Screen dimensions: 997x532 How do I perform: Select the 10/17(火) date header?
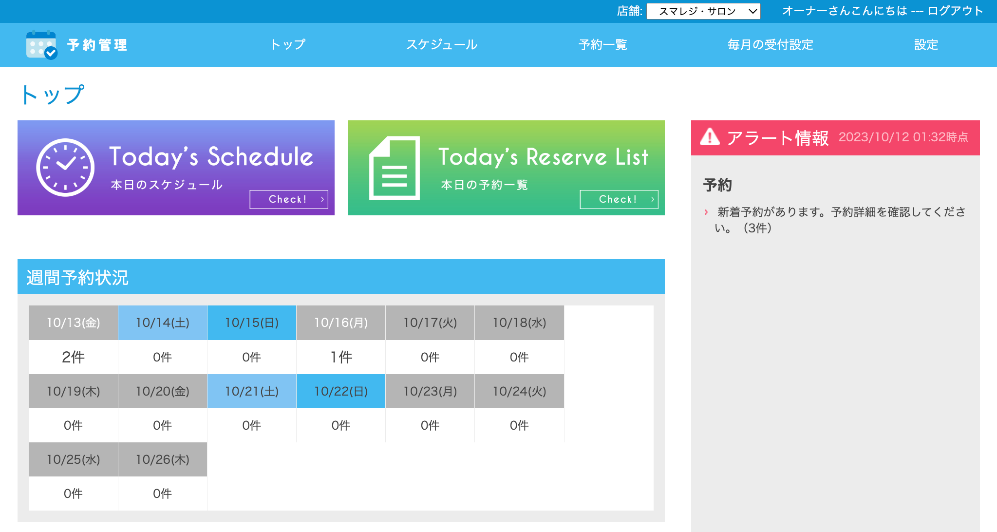click(430, 323)
